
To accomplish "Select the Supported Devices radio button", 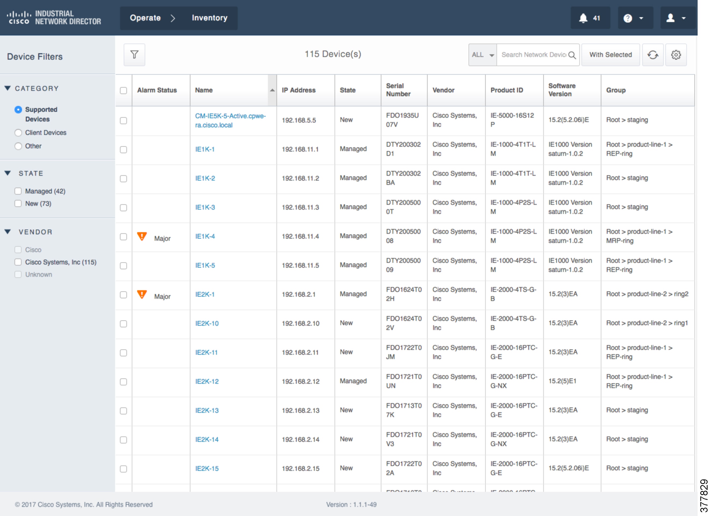I will click(18, 110).
